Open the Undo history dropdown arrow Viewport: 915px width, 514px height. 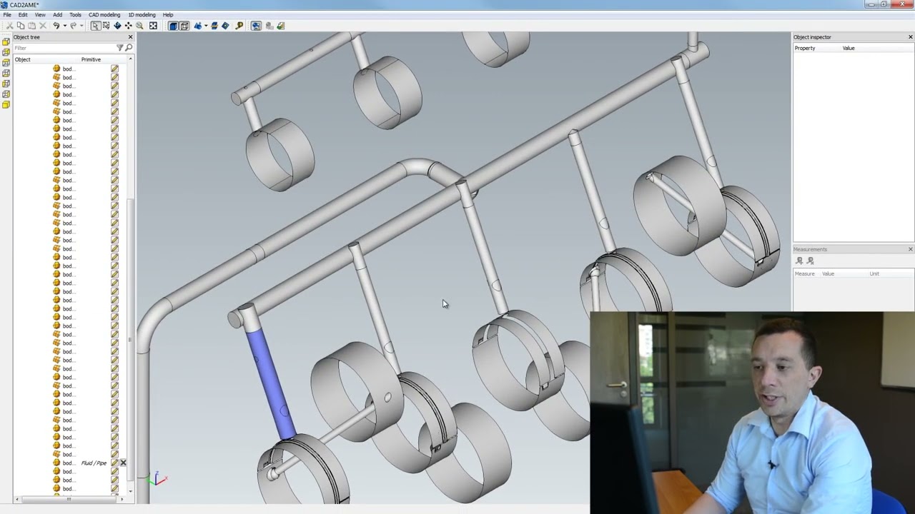pyautogui.click(x=65, y=26)
